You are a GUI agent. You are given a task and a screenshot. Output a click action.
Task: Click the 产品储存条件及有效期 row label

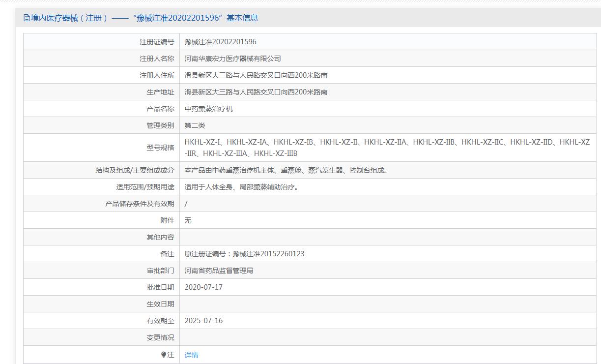[x=140, y=204]
